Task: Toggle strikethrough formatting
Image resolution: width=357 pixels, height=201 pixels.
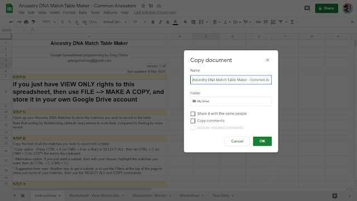Action: click(x=168, y=22)
